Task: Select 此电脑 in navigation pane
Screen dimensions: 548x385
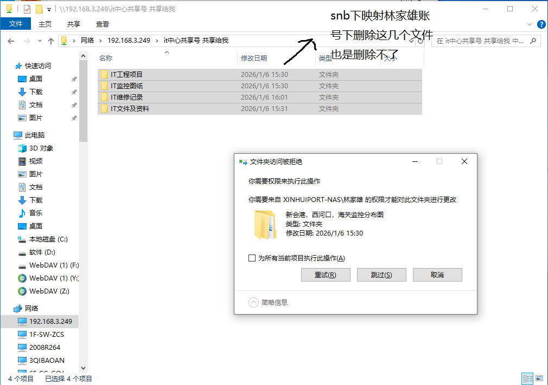Action: (35, 135)
